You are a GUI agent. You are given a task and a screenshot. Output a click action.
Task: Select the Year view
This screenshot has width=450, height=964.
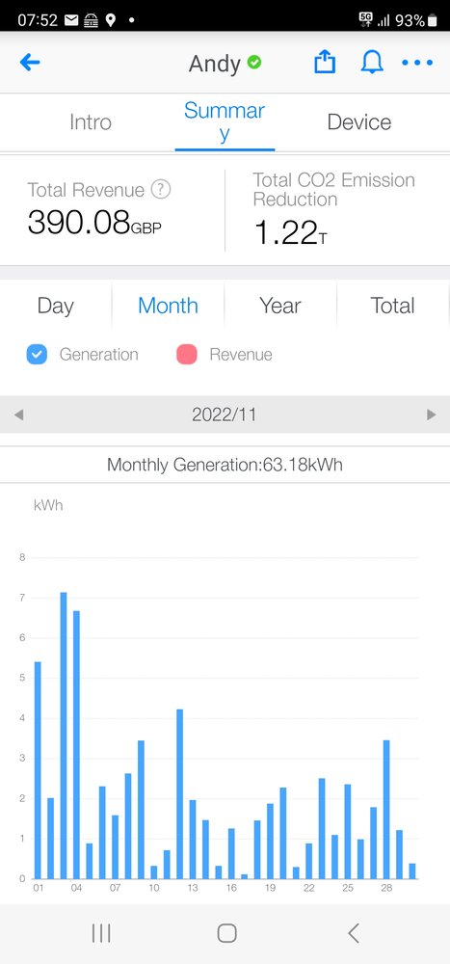click(280, 306)
